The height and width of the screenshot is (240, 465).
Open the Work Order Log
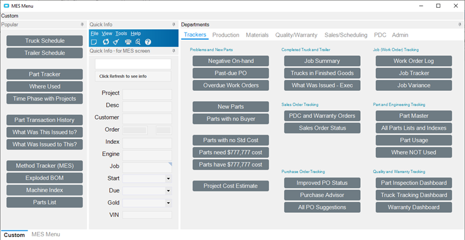(414, 61)
